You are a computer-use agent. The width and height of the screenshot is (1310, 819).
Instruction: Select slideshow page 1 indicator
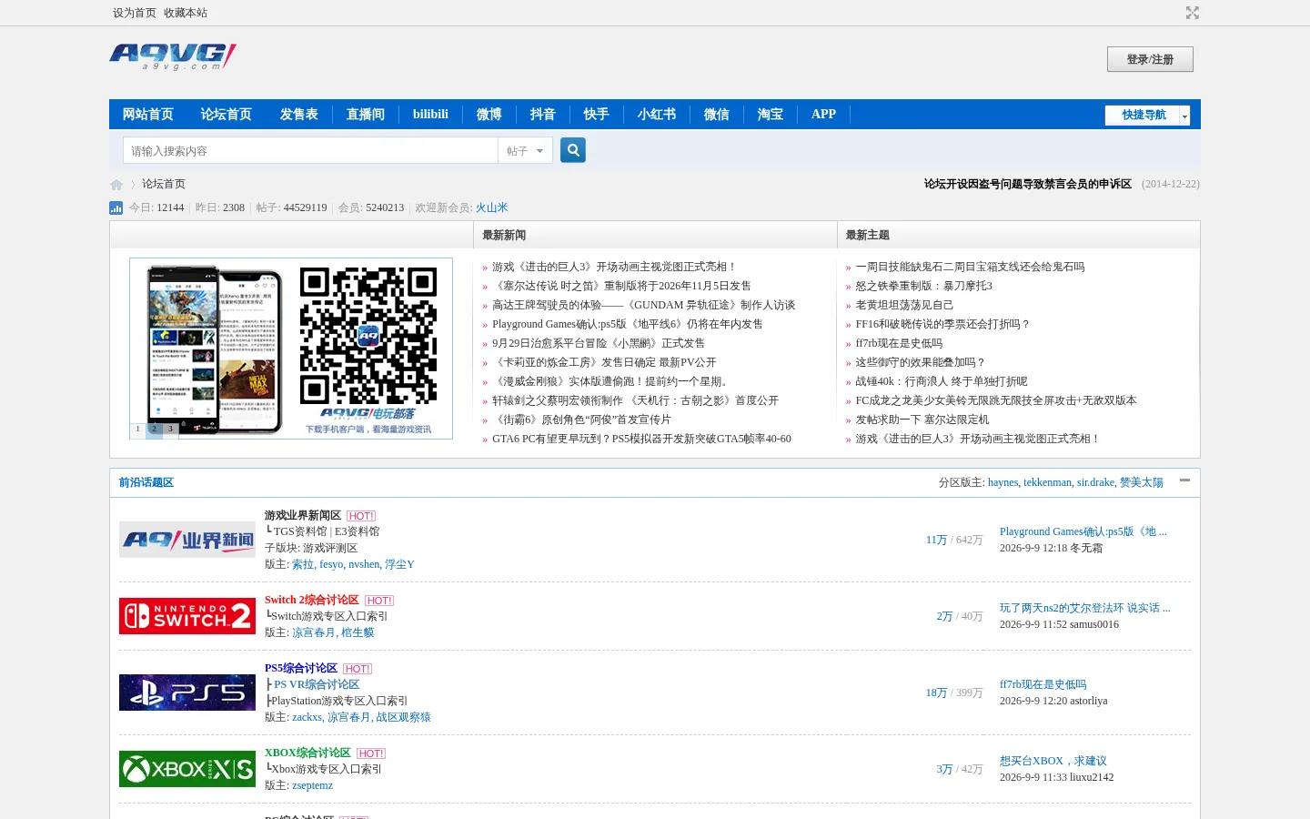click(x=138, y=429)
